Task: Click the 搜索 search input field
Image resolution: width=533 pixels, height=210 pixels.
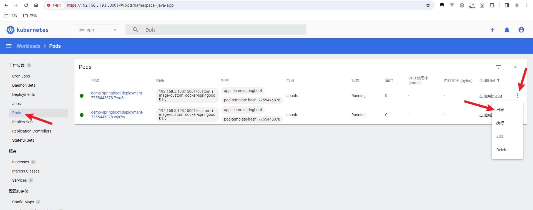Action: tap(222, 30)
